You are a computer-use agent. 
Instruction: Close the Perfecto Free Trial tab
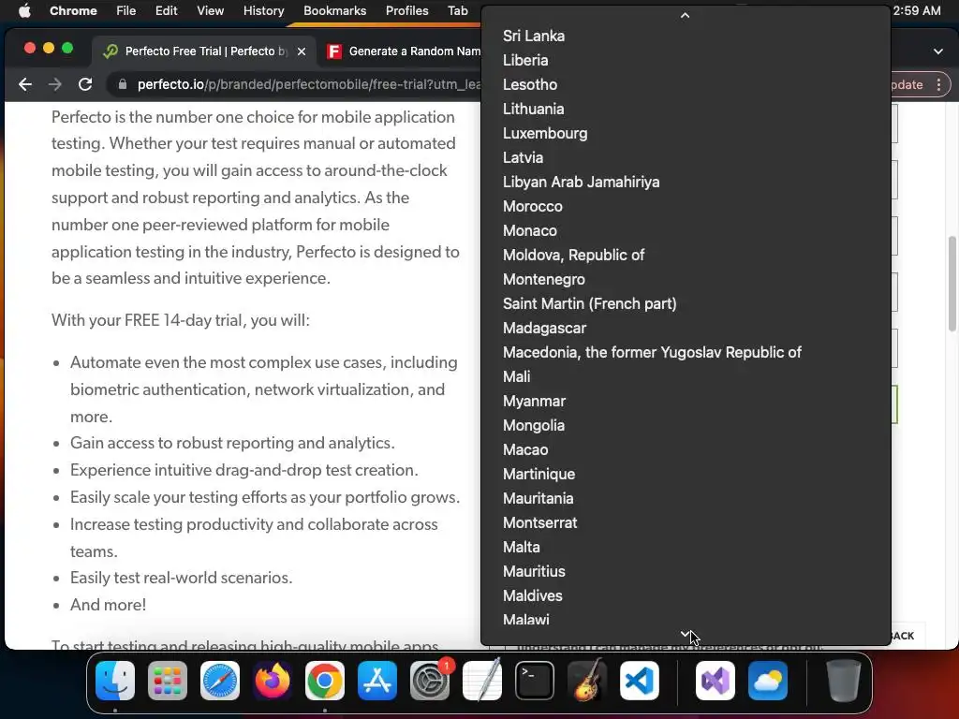point(301,51)
